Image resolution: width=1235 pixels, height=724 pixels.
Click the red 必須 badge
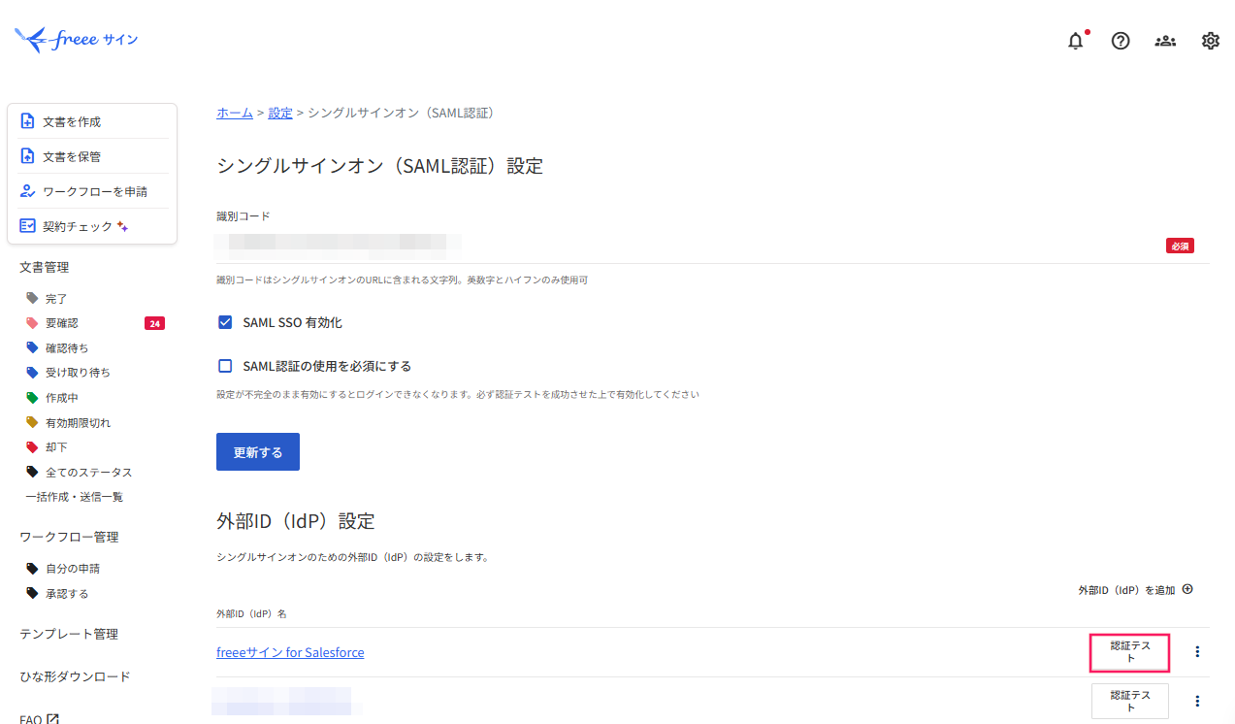click(x=1180, y=246)
